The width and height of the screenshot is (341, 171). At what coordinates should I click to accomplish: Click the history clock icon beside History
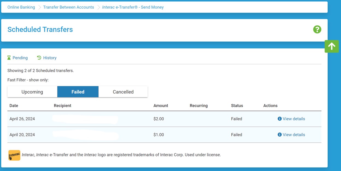click(38, 58)
